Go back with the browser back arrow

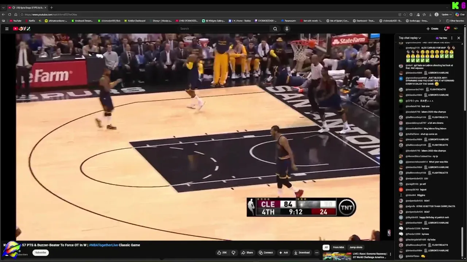point(3,15)
